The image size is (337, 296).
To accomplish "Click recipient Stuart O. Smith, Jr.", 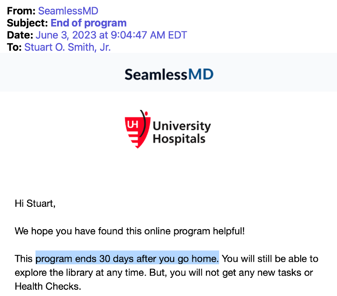I will (x=68, y=47).
